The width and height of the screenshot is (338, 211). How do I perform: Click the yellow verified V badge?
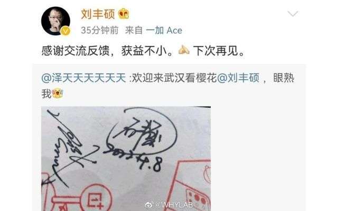[65, 31]
